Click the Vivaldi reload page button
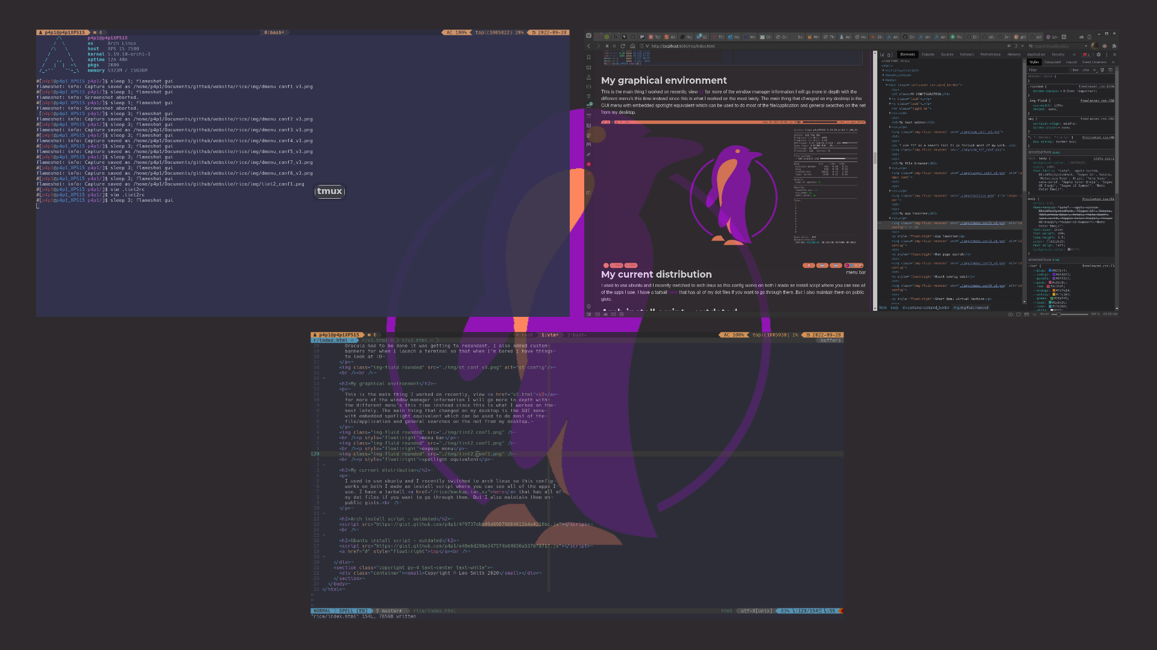The height and width of the screenshot is (650, 1157). (x=623, y=46)
